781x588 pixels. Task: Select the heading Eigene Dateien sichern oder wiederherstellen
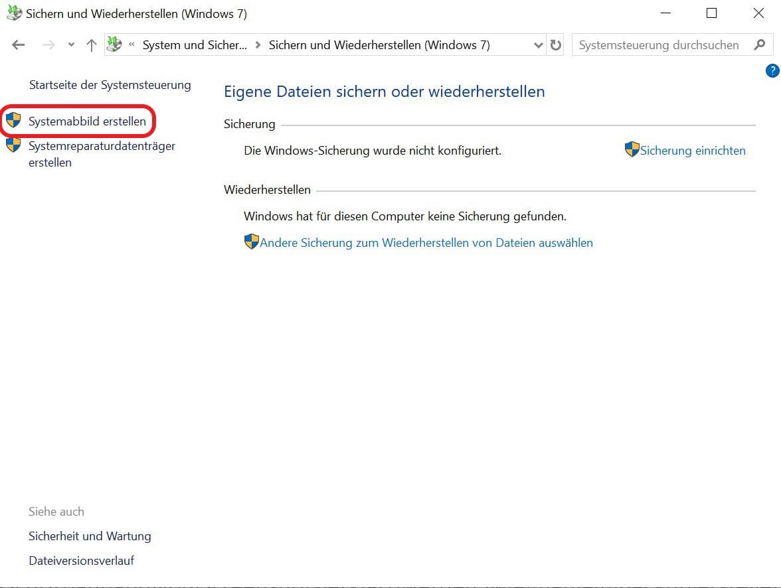384,92
